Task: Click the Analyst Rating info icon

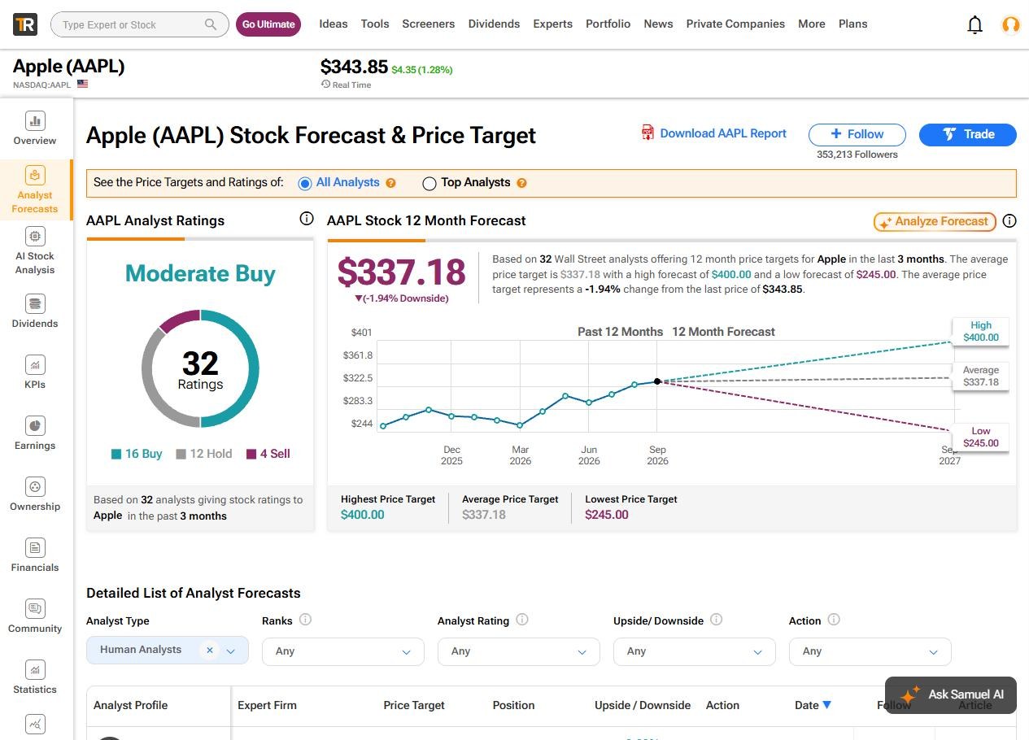Action: [522, 620]
